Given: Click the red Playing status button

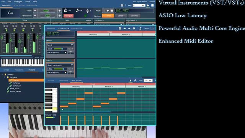Looking at the screenshot, I should [x=69, y=16].
